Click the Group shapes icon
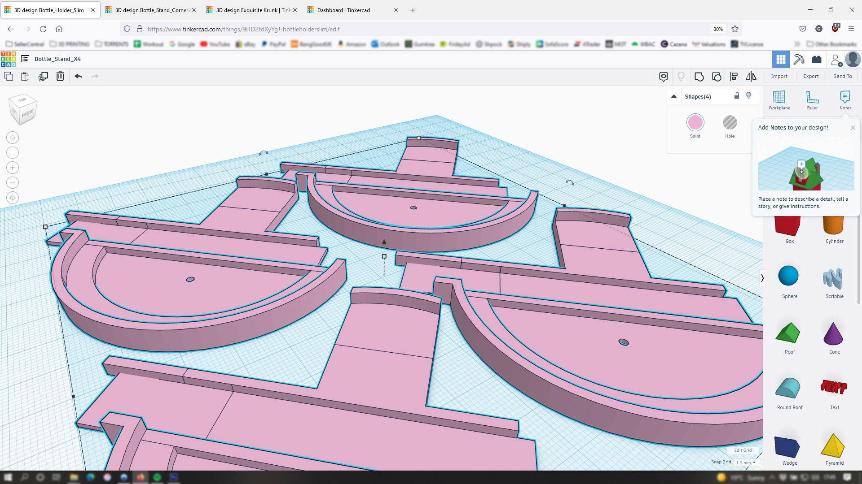The width and height of the screenshot is (862, 484). pos(699,77)
